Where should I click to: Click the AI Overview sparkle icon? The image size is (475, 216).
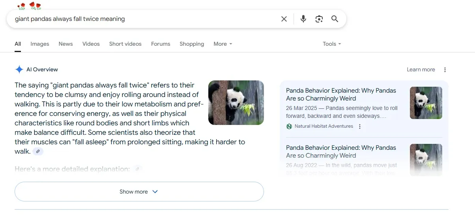pyautogui.click(x=19, y=70)
